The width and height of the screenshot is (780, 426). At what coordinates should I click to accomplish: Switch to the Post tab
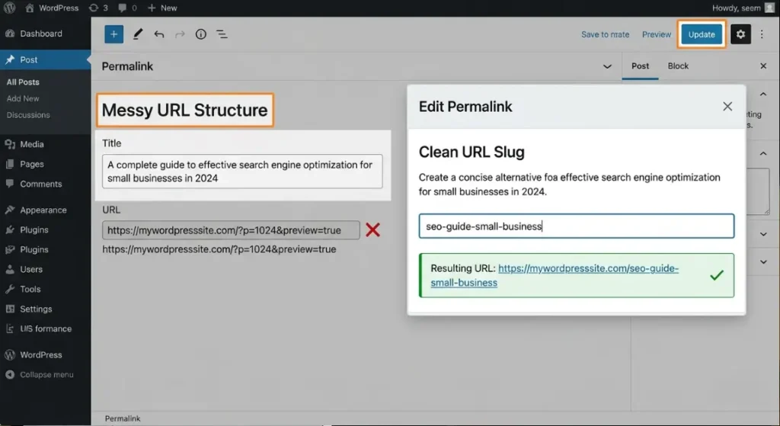[640, 66]
